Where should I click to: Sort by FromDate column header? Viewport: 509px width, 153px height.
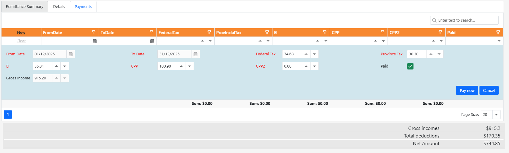52,32
